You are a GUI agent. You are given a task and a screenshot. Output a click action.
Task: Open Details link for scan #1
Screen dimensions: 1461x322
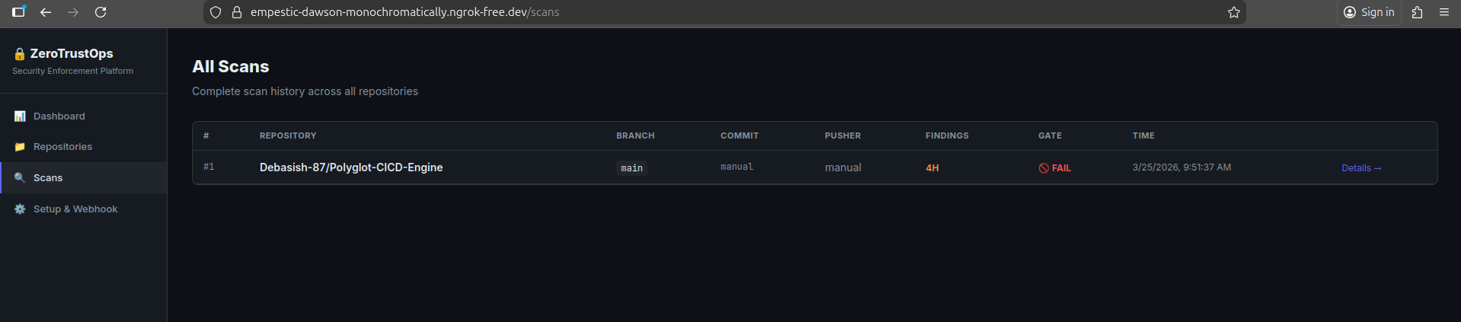click(1361, 168)
